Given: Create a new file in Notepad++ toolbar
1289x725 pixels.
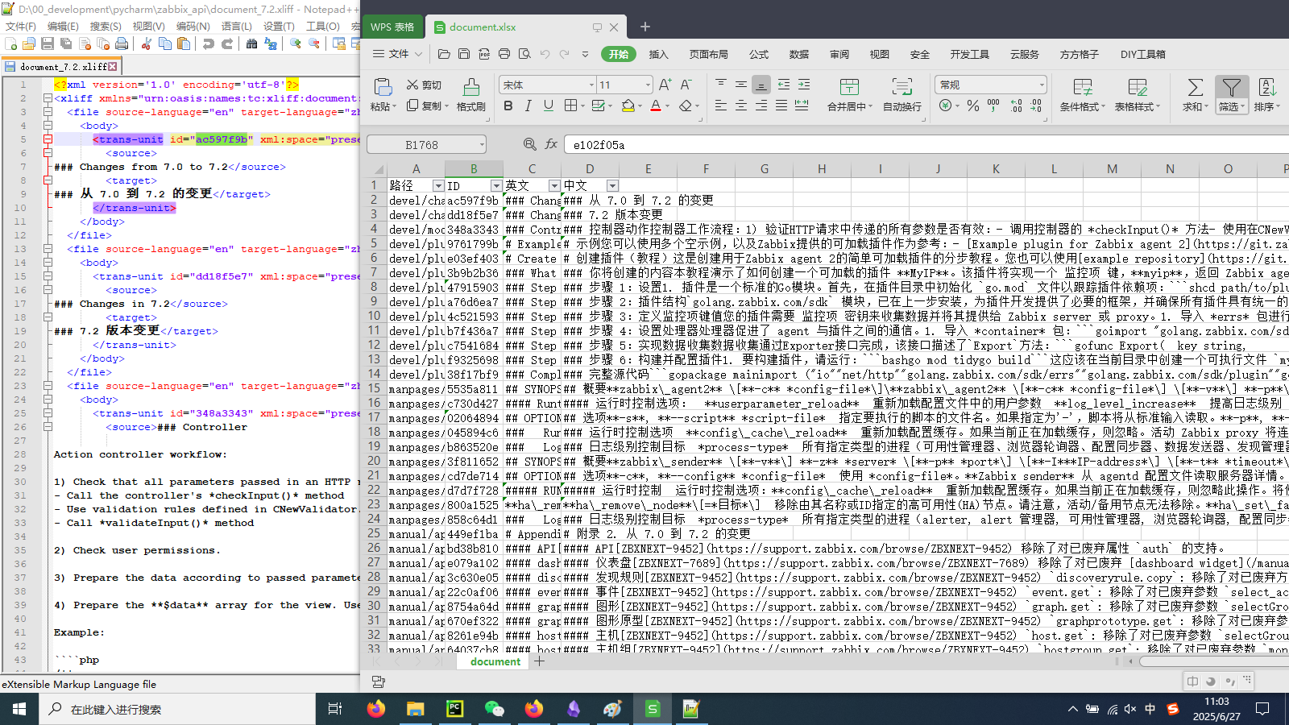Looking at the screenshot, I should 11,43.
